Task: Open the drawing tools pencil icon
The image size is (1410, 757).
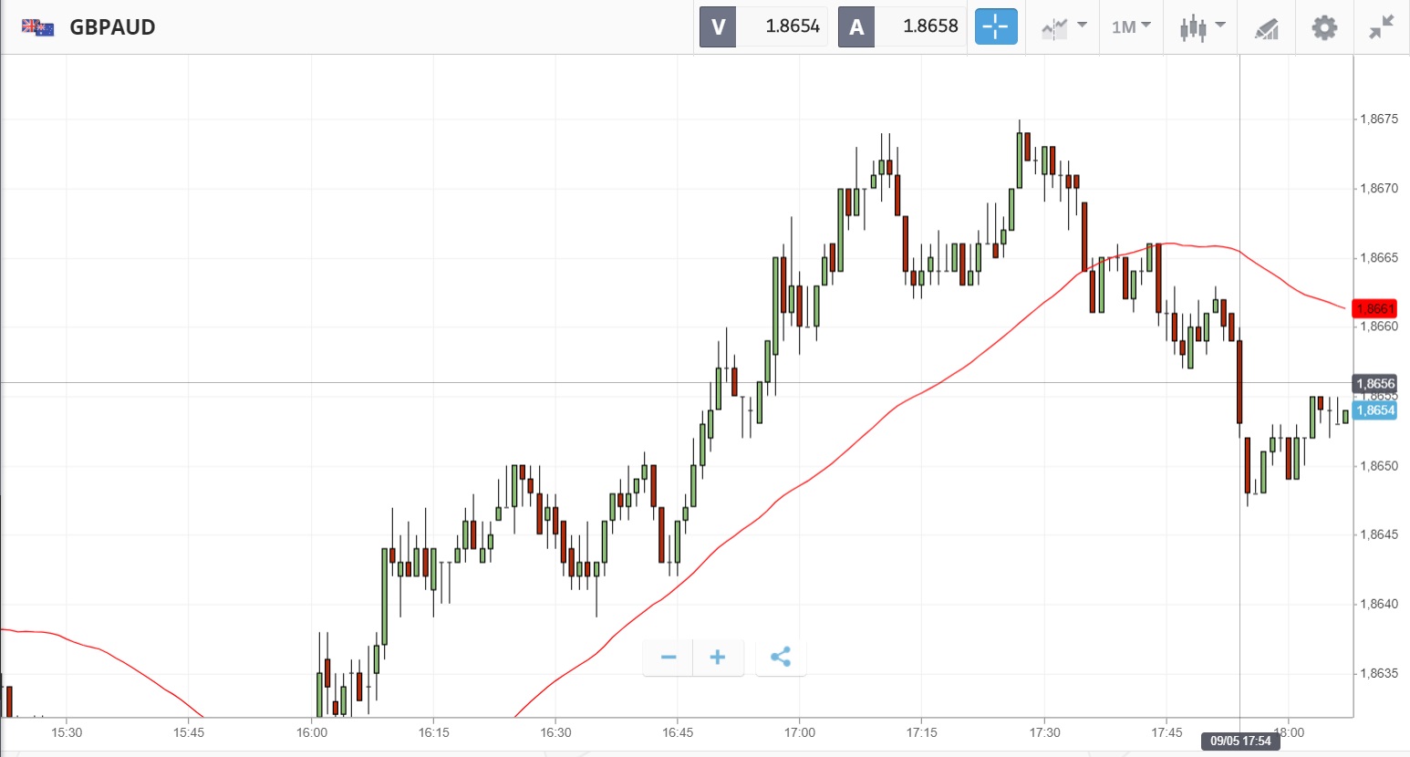Action: [1266, 28]
